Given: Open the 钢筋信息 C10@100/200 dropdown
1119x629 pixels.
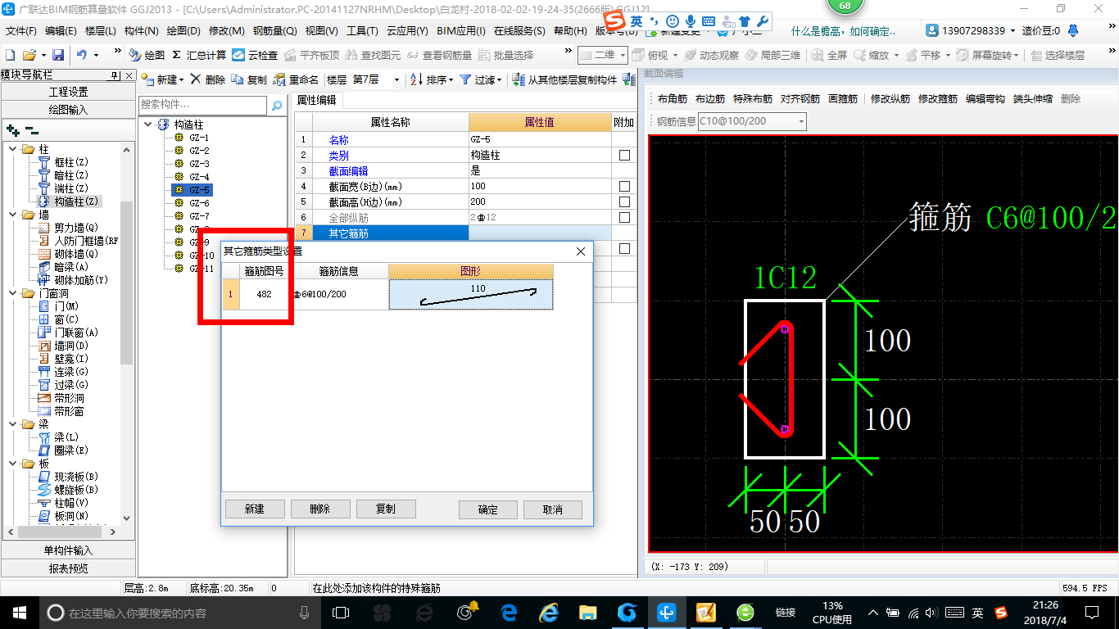Looking at the screenshot, I should coord(801,121).
